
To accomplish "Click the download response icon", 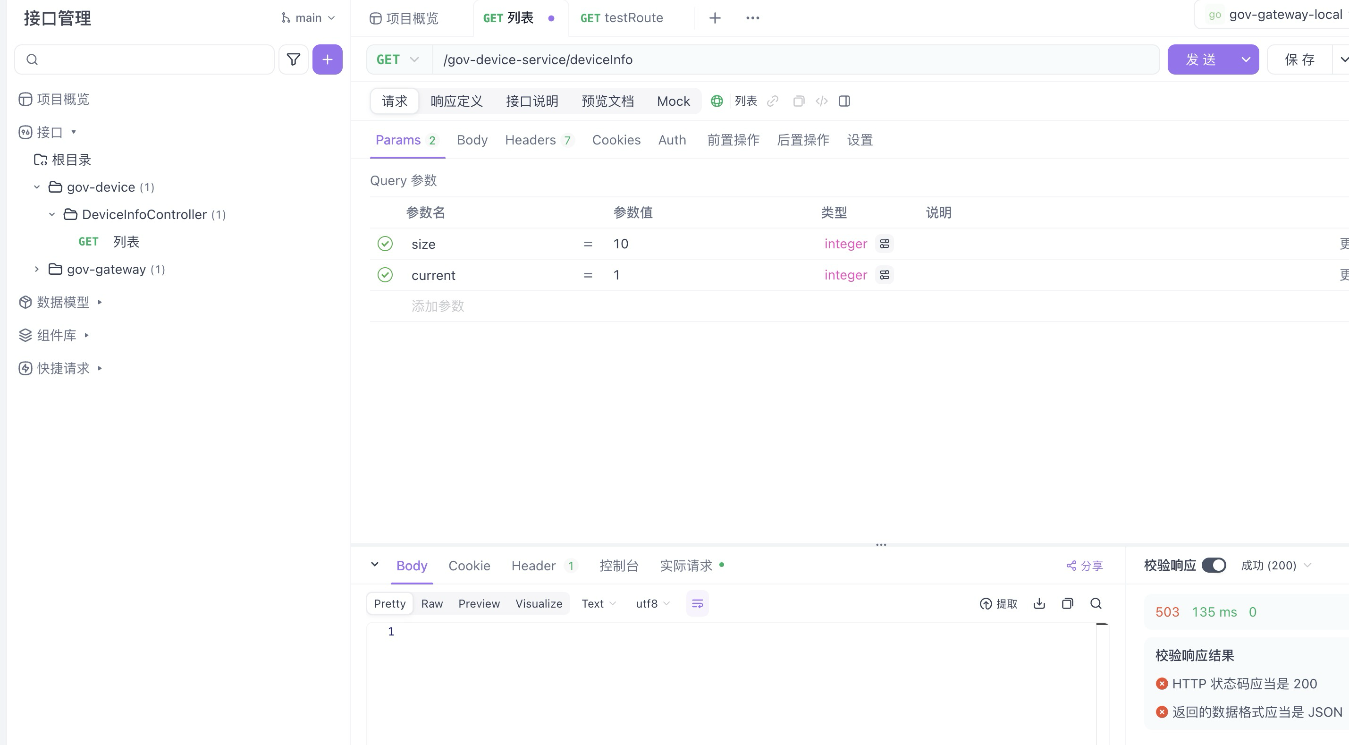I will (1039, 603).
